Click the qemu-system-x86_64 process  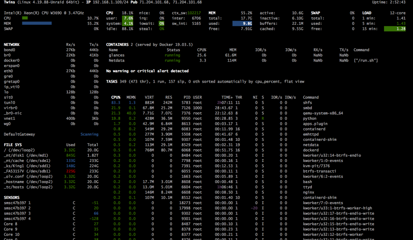point(323,113)
